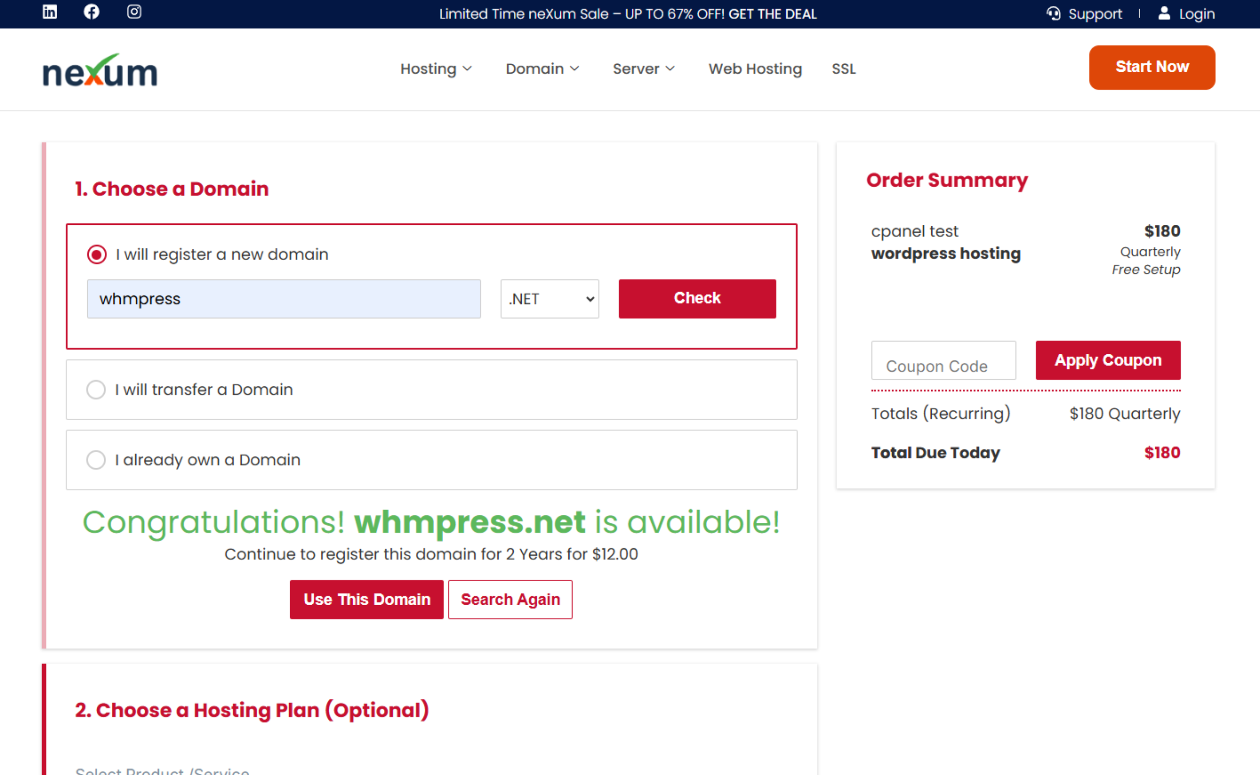Open the Instagram social icon
The image size is (1260, 775).
[134, 12]
